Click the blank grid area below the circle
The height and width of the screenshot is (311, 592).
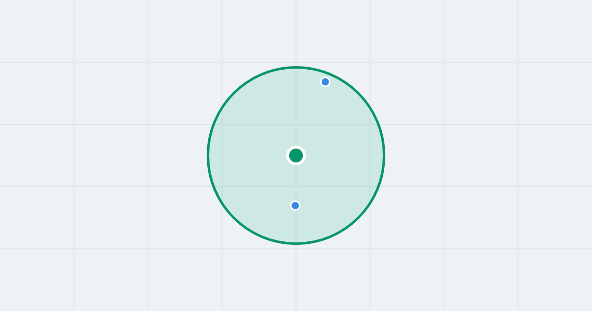click(x=296, y=277)
